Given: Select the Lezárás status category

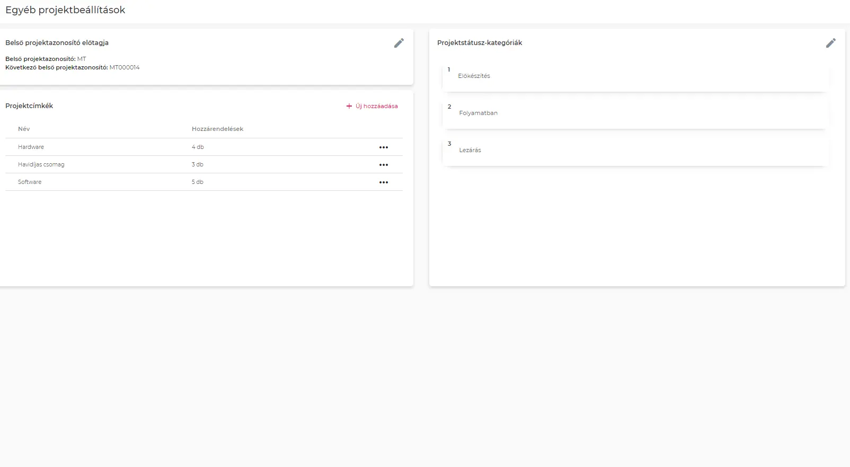Looking at the screenshot, I should pos(470,150).
